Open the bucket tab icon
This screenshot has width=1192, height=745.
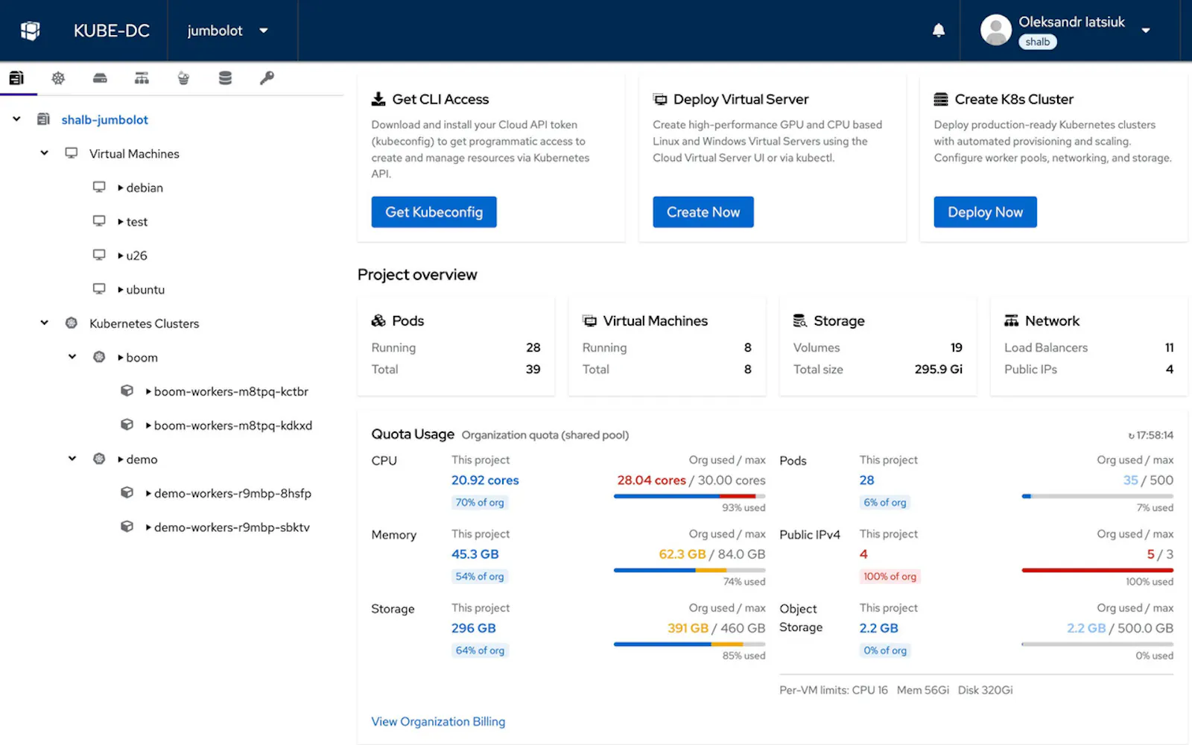pos(183,77)
